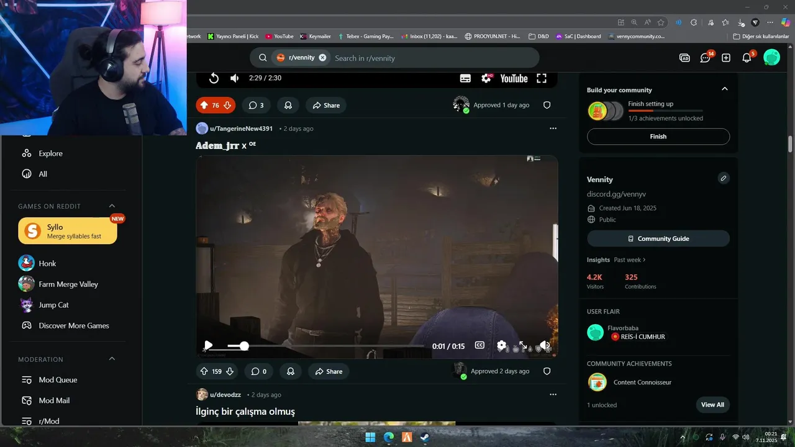Remove the r/vennity search filter chip
The height and width of the screenshot is (447, 795).
pos(322,58)
